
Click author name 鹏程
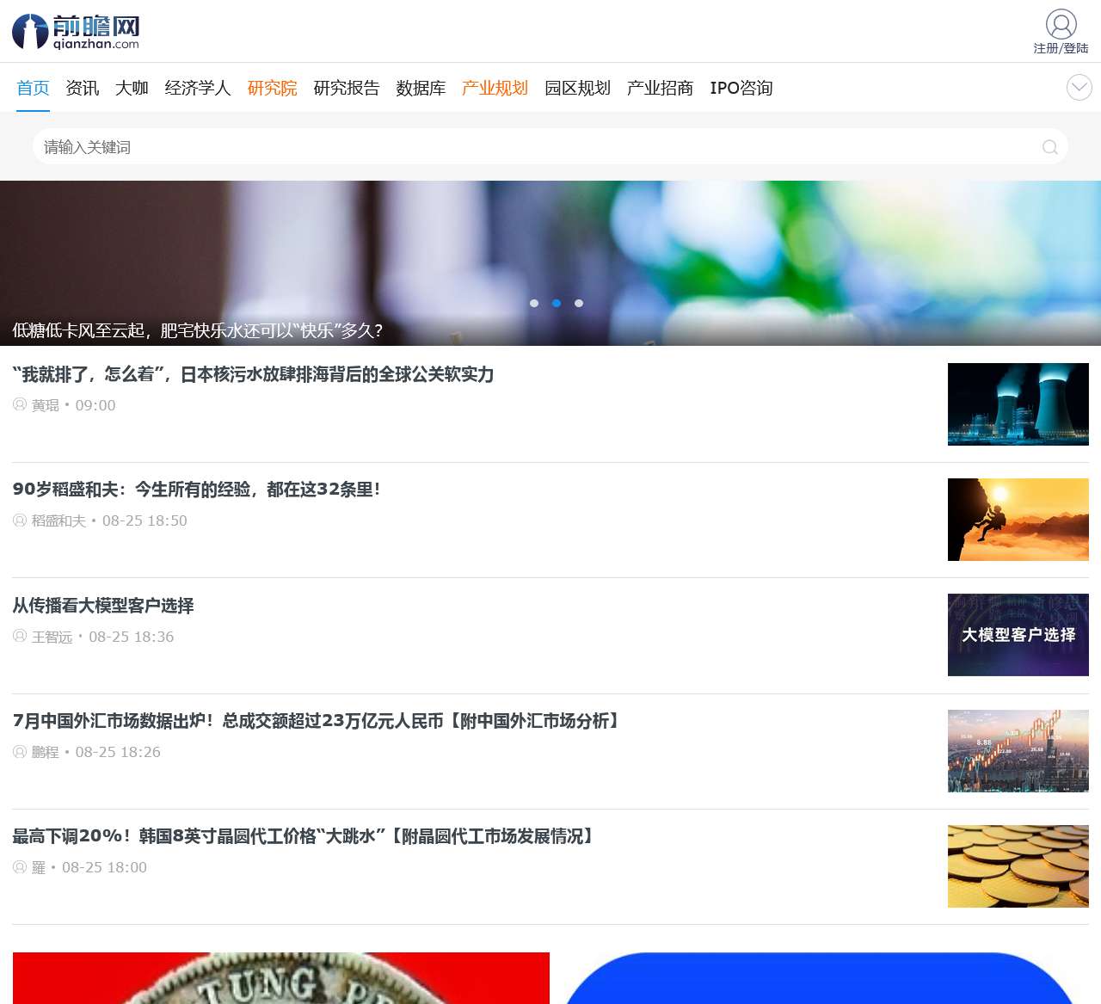point(46,752)
